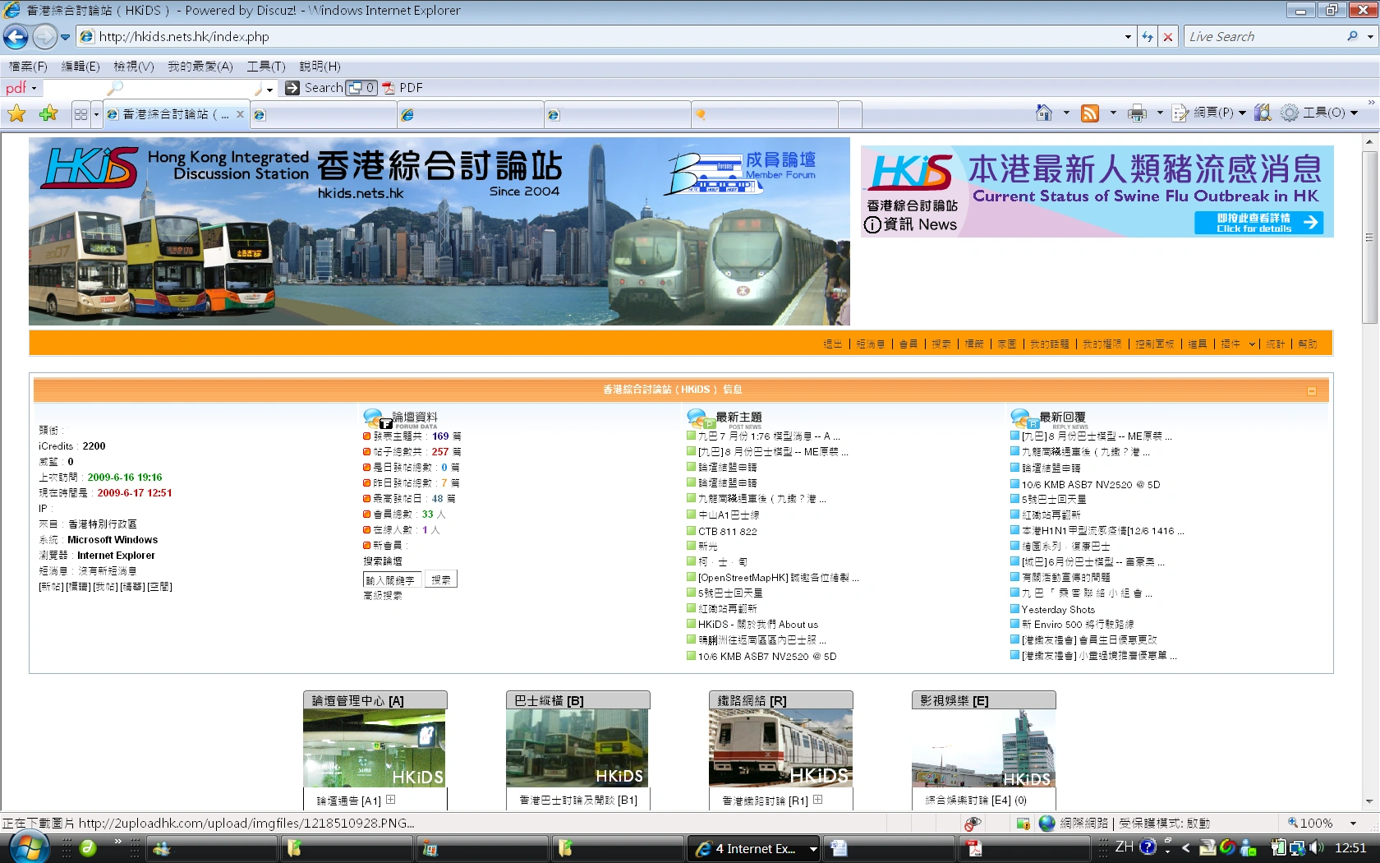Click the browser Back arrow button
This screenshot has height=863, width=1380.
(16, 36)
